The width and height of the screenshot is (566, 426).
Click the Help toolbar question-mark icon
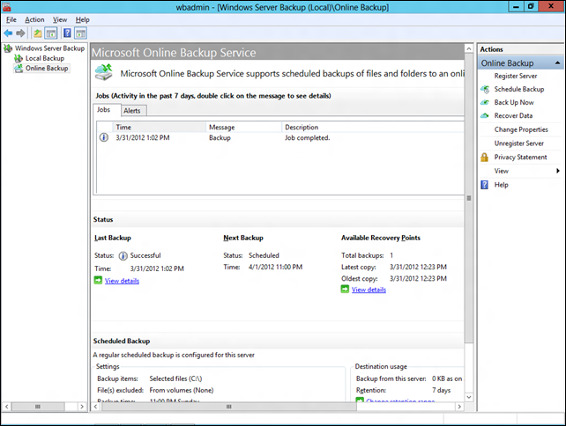pos(67,33)
